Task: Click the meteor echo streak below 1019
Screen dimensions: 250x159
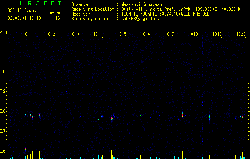Action: pos(211,116)
